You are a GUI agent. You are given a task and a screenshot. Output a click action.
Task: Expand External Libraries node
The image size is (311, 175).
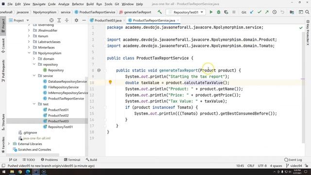click(x=9, y=144)
